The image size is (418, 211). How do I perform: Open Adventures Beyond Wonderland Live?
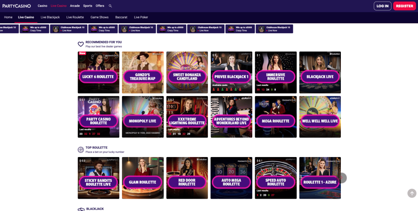coord(231,117)
